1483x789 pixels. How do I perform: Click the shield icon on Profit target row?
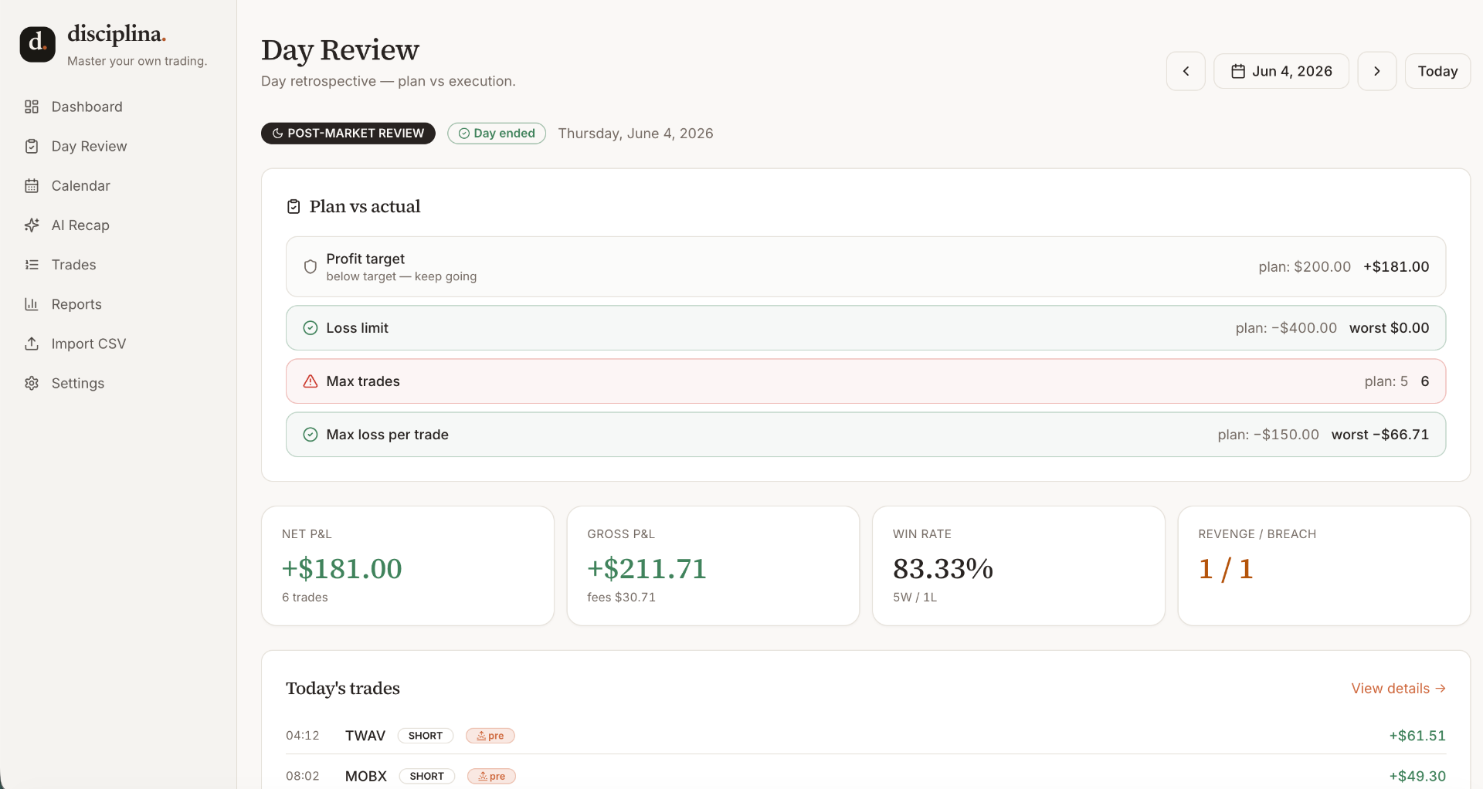click(x=311, y=266)
